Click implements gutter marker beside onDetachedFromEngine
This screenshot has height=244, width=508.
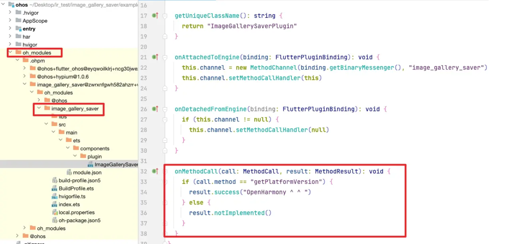coord(155,109)
